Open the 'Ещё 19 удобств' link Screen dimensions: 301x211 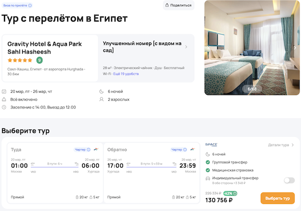point(126,73)
